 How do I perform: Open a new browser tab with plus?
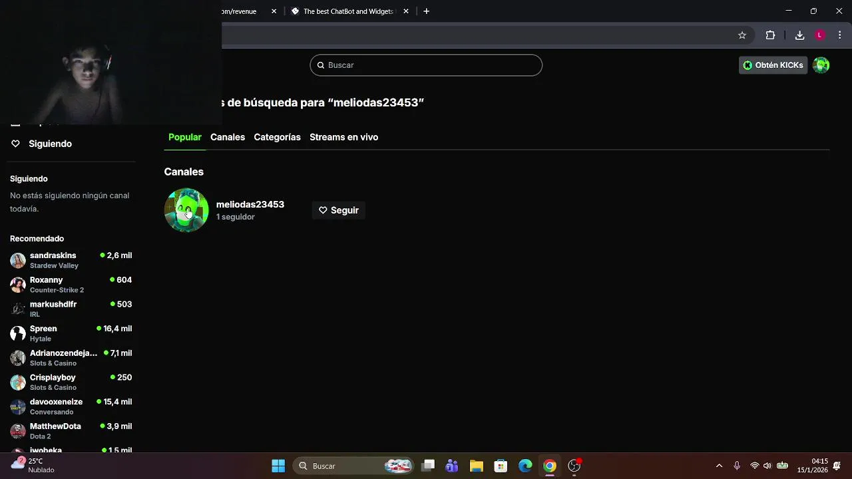(x=427, y=11)
